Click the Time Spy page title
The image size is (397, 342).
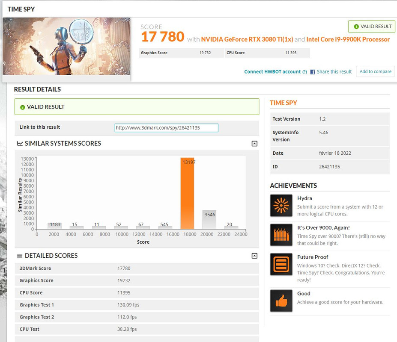(21, 9)
